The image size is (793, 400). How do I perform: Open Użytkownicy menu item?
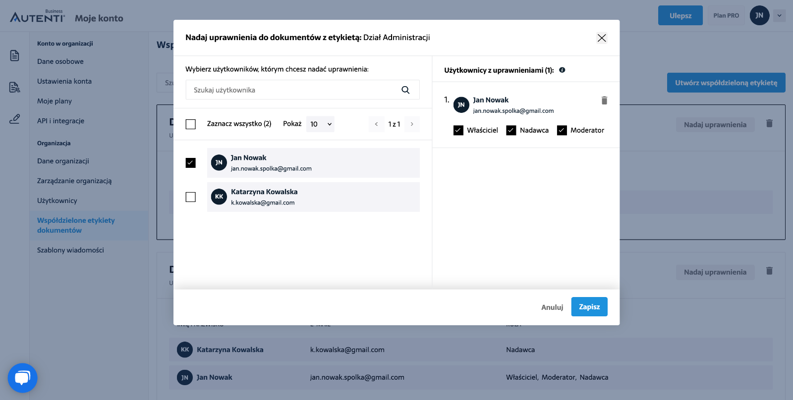pos(57,200)
